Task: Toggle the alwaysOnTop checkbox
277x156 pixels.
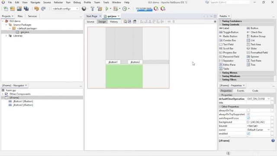Action: tap(248, 110)
